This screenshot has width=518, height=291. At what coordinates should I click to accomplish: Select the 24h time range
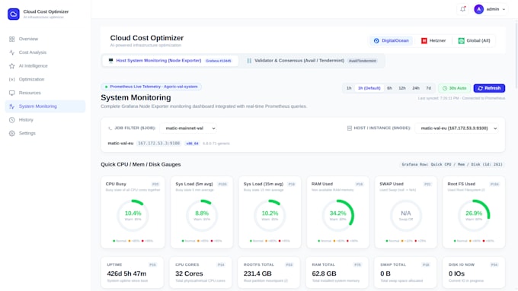pyautogui.click(x=416, y=88)
